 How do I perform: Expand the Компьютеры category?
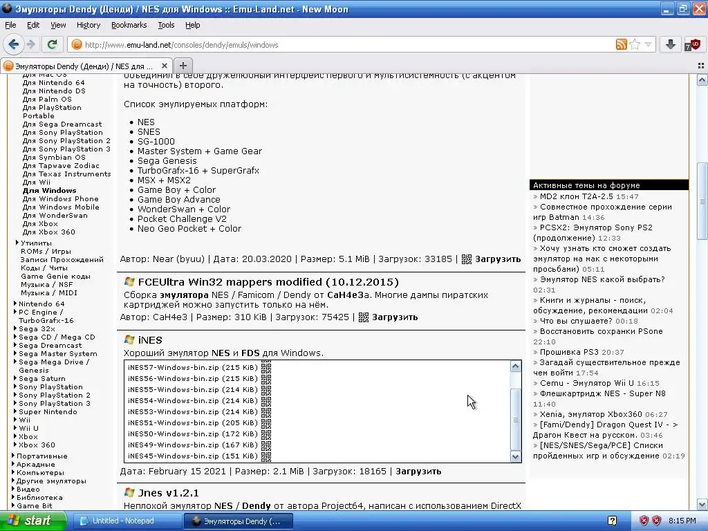[x=12, y=472]
